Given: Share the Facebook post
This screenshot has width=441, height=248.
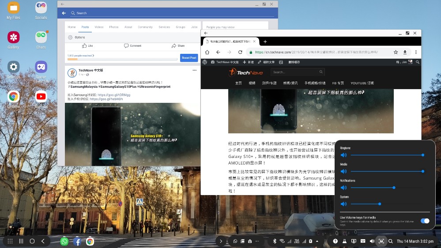Looking at the screenshot, I should coord(178,45).
